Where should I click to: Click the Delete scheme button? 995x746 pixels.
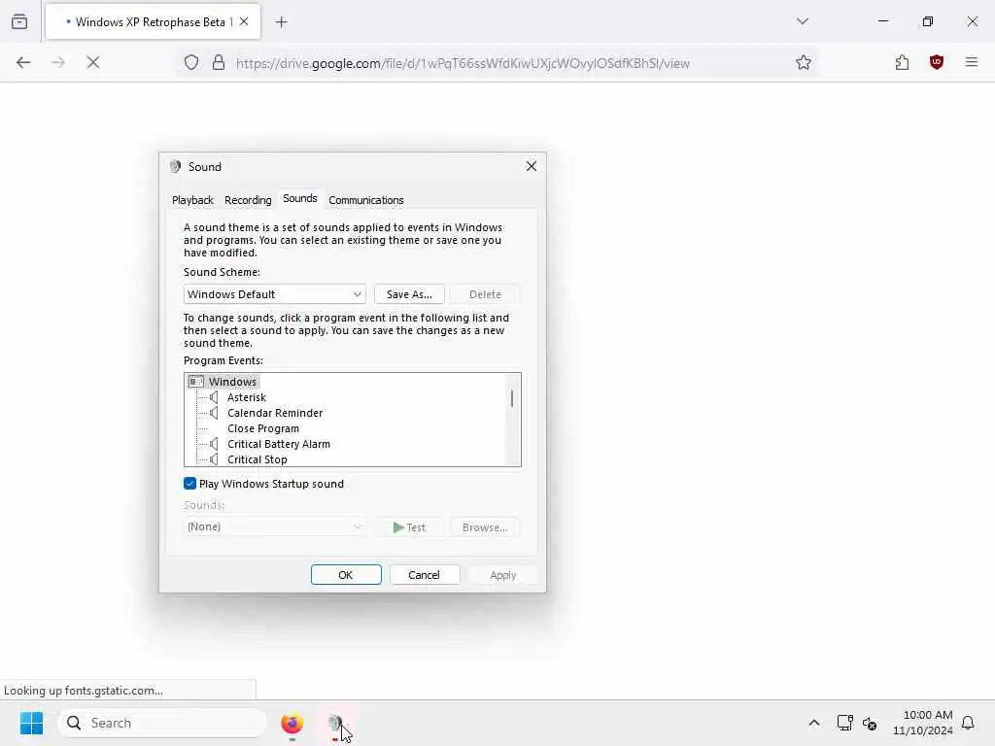pyautogui.click(x=485, y=294)
